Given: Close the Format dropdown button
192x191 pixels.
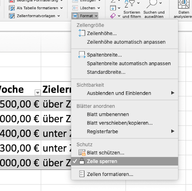Looking at the screenshot, I should [x=85, y=16].
